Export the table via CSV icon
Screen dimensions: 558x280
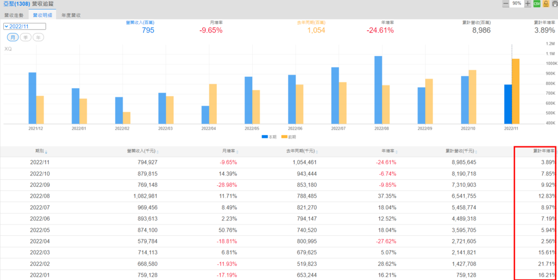coord(537,4)
